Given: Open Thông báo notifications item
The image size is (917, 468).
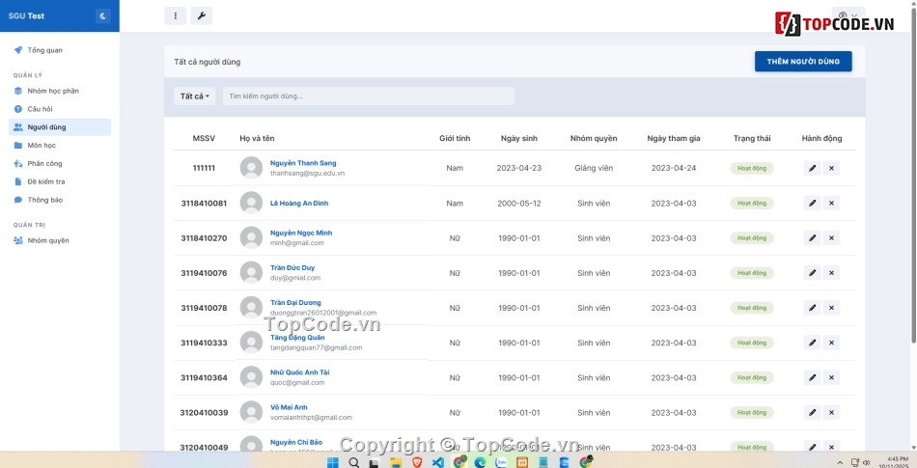Looking at the screenshot, I should coord(44,200).
